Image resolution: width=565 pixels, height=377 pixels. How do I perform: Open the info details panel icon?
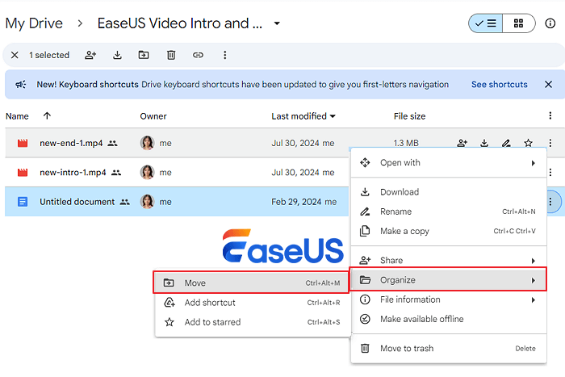(x=550, y=23)
